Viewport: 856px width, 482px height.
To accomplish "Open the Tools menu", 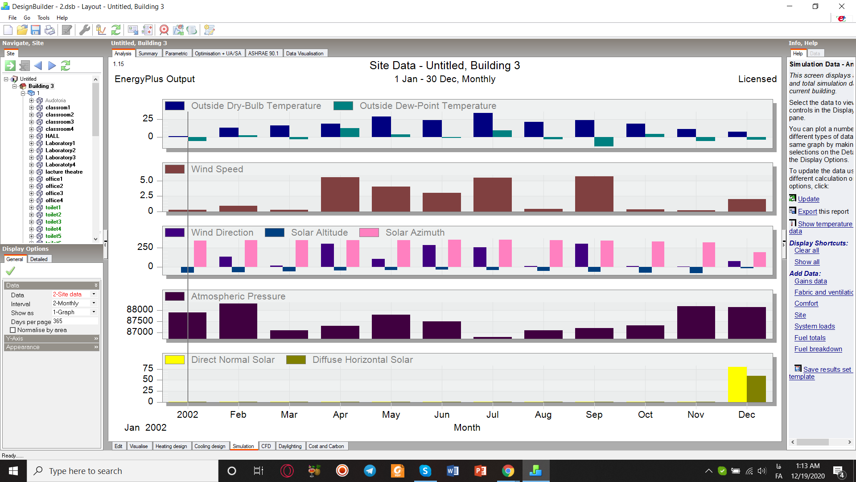I will 43,18.
